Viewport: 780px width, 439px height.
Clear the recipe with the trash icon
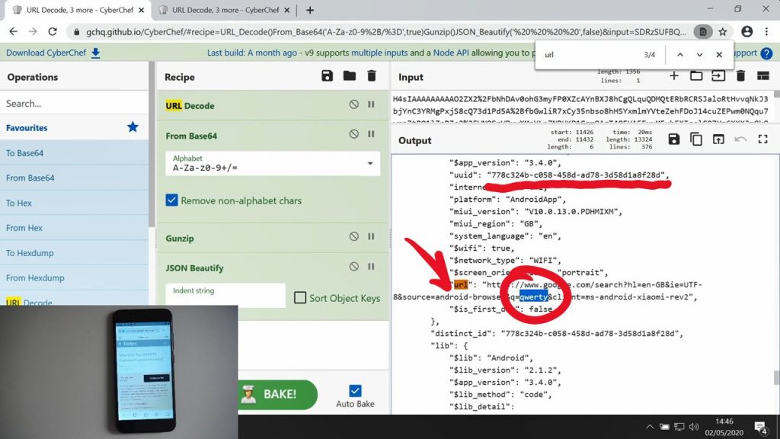(x=371, y=76)
